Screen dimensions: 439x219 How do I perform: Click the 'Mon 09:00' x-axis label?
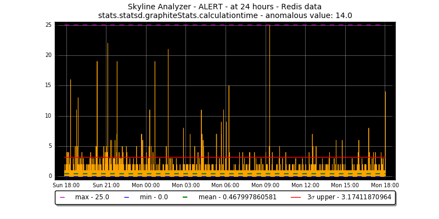266,185
